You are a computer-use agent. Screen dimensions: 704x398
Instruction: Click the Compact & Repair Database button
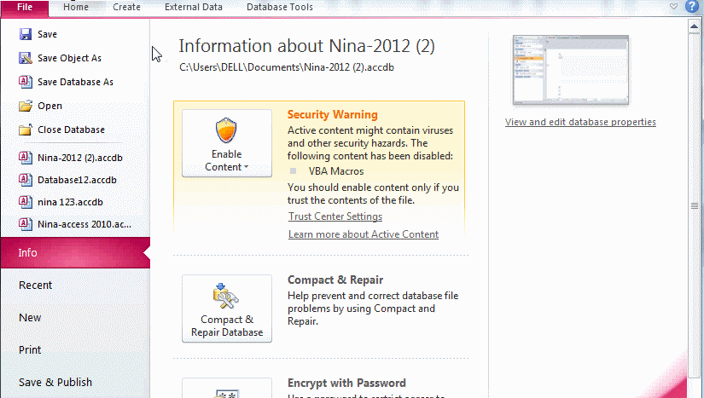(226, 309)
